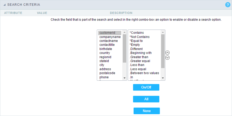Click the options list scrollbar thumb
Viewport: 232px width, 116px height.
[163, 51]
